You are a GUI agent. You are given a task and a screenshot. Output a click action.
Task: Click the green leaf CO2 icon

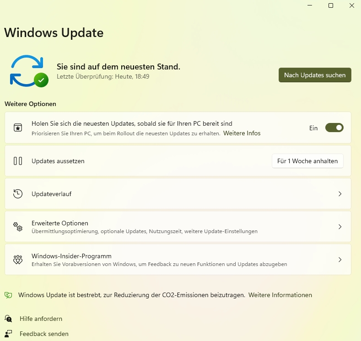tap(8, 295)
